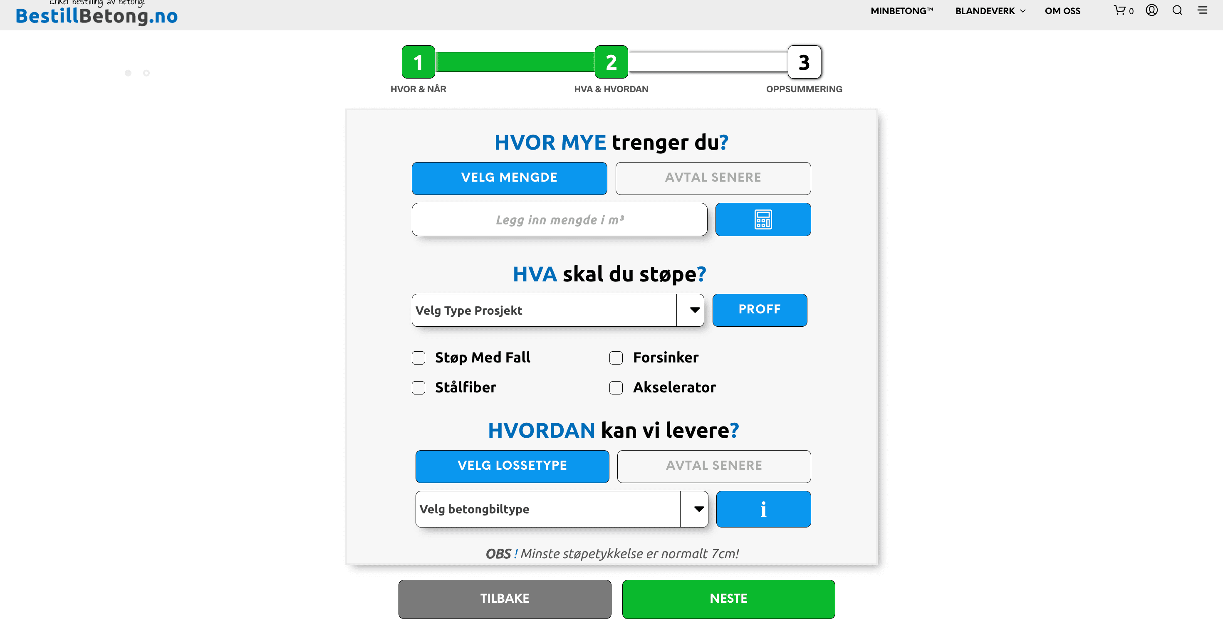
Task: Click the account profile icon
Action: point(1151,10)
